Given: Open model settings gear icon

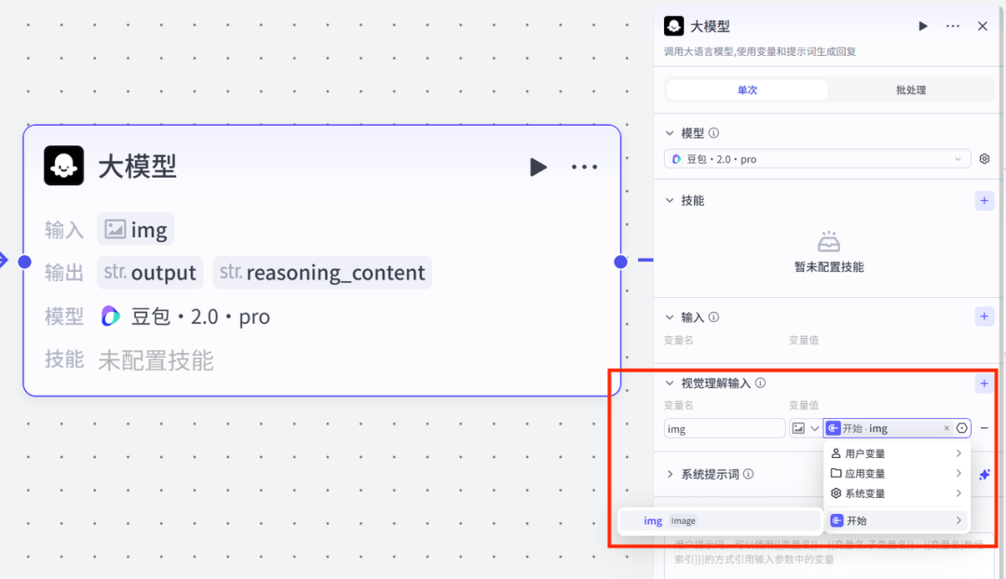Looking at the screenshot, I should pos(985,159).
